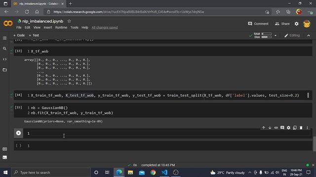The height and width of the screenshot is (177, 316).
Task: Open the cell editor settings gear
Action: coord(288,128)
